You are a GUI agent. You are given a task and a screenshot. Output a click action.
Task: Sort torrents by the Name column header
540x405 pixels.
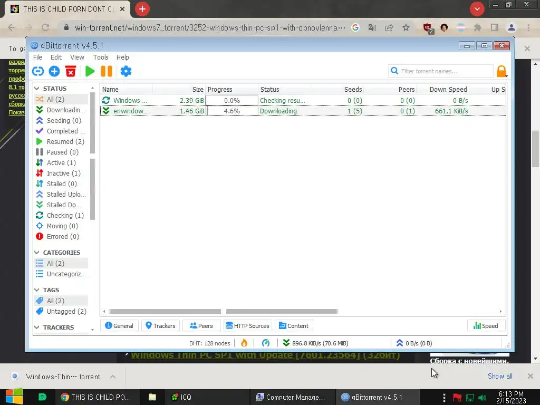126,90
